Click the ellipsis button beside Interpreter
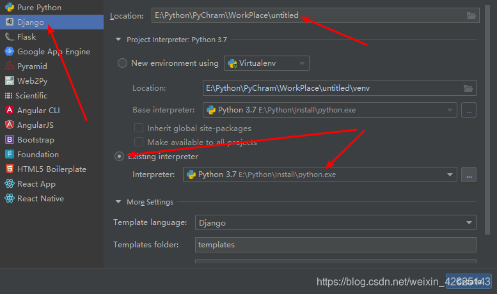Image resolution: width=497 pixels, height=294 pixels. coord(469,174)
